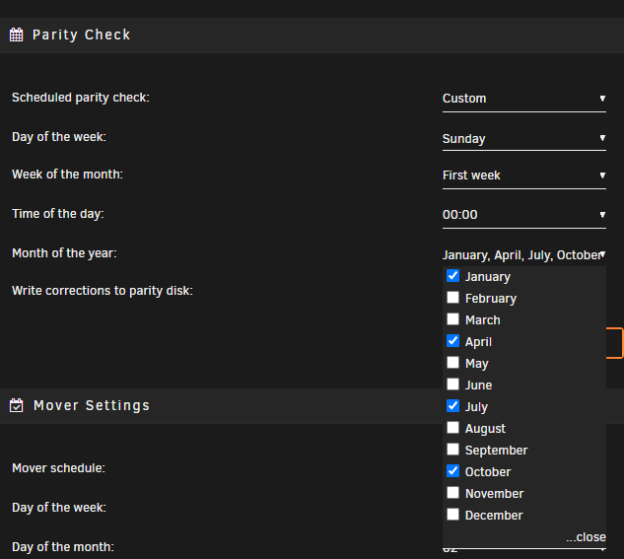Screen dimensions: 624x559
Task: Uncheck the April checkbox
Action: [x=452, y=341]
